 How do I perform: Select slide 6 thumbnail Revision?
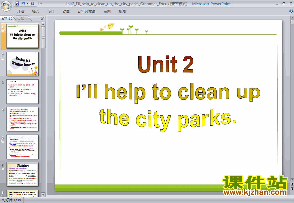(22, 174)
